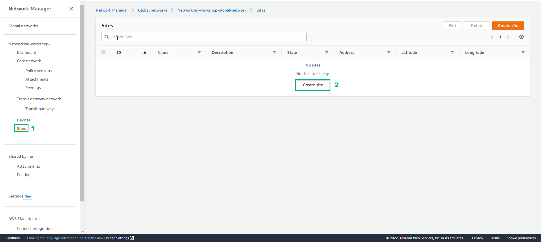Open Networking-workshop-global-network breadcrumb
The image size is (541, 242).
point(212,10)
